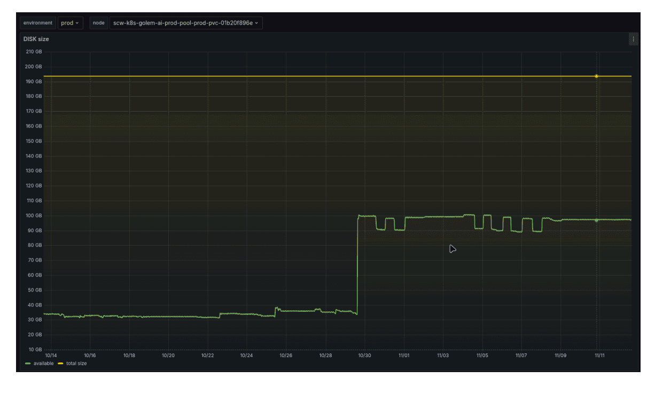Click the green available legend color swatch
The height and width of the screenshot is (394, 655).
click(x=28, y=364)
